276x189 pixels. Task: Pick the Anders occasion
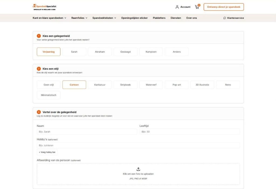[177, 52]
